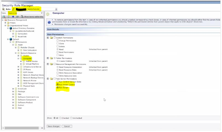The height and width of the screenshot is (132, 222).
Task: Click the blue information icon in the notice
Action: pyautogui.click(x=49, y=22)
